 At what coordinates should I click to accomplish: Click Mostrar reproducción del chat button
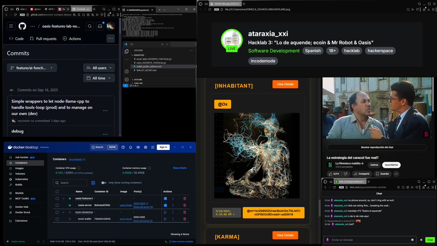(x=377, y=147)
